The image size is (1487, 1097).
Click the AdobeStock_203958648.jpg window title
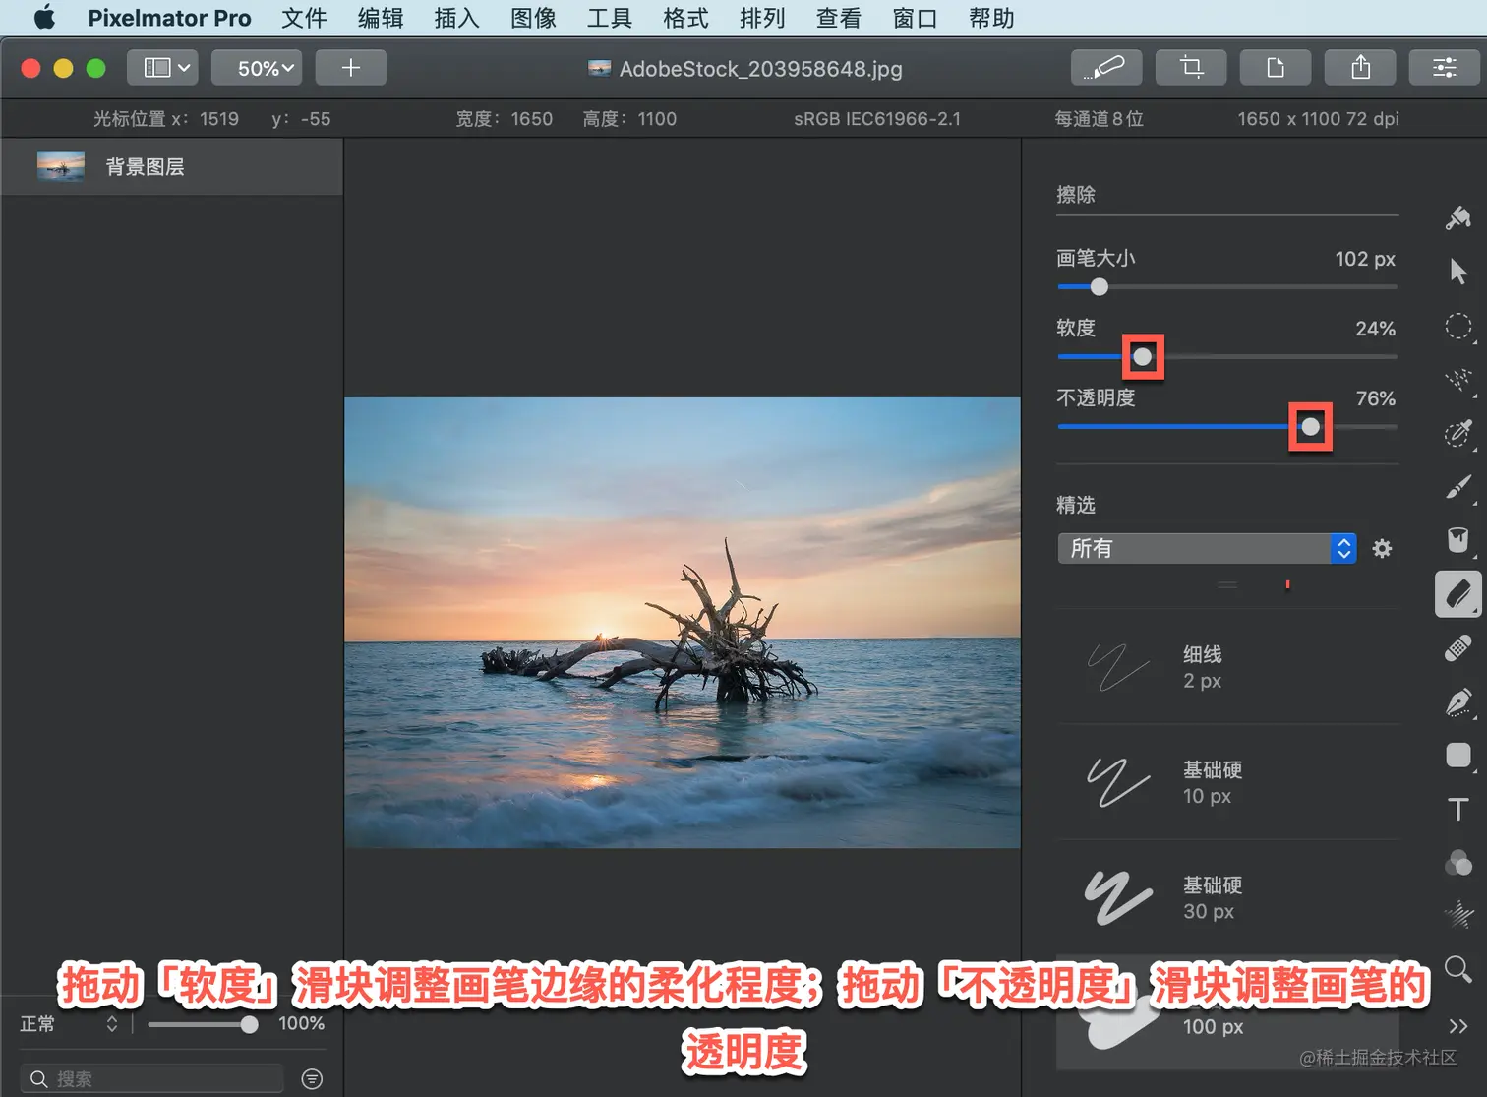coord(760,69)
